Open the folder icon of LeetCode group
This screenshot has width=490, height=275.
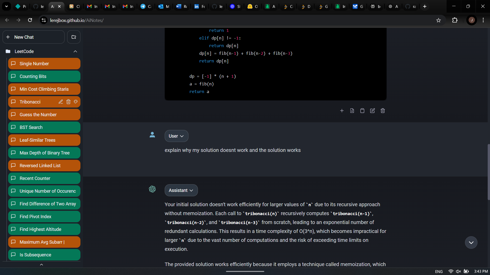click(8, 51)
